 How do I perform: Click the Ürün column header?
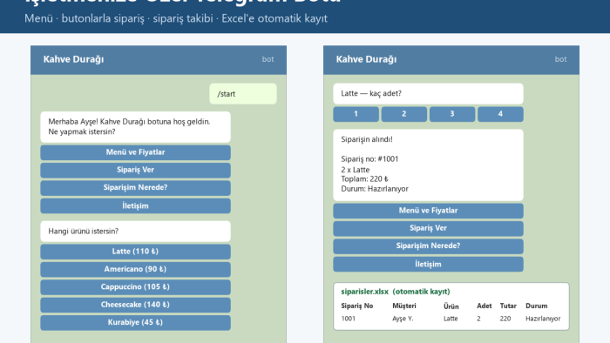coord(451,306)
